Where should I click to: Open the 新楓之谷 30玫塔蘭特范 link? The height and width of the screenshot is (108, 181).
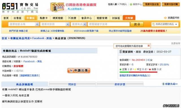tap(52, 31)
